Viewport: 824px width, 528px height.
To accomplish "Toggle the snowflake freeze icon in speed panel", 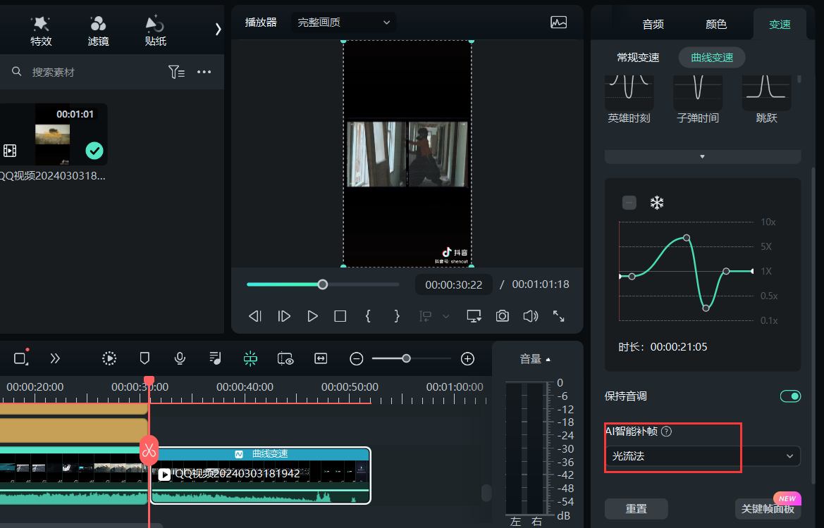I will pos(656,203).
